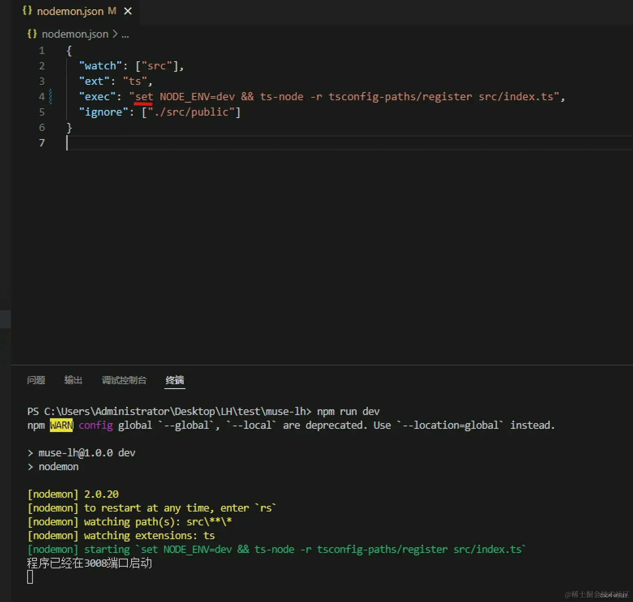Screen dimensions: 633x602
Task: Close the nodemon.json editor tab
Action: coord(128,11)
